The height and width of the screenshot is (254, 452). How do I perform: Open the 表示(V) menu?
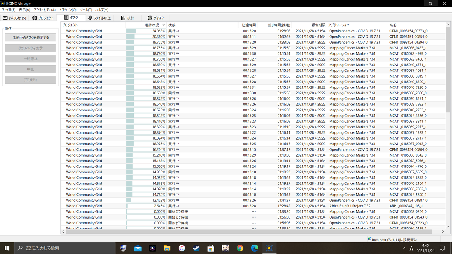24,10
